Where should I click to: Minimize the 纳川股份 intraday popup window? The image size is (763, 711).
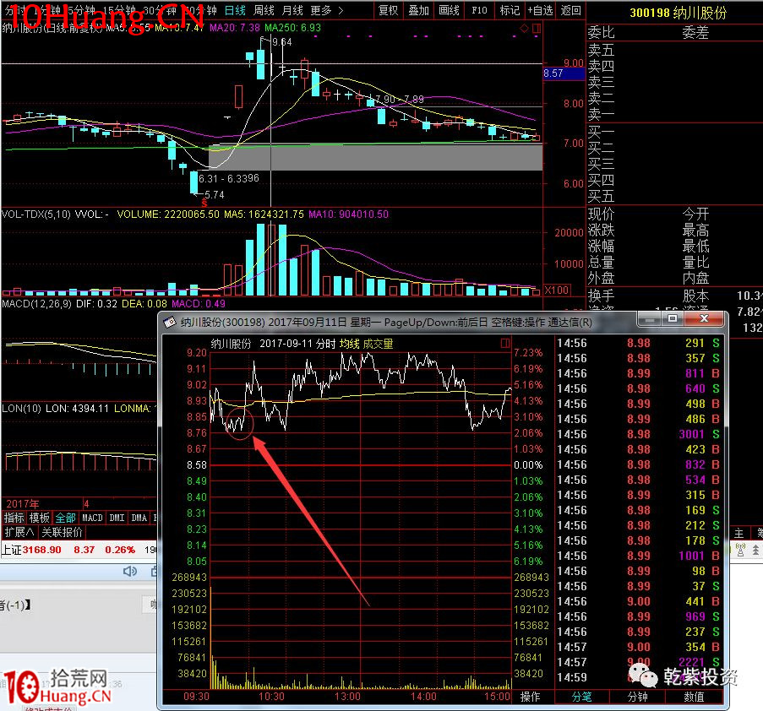(x=649, y=319)
